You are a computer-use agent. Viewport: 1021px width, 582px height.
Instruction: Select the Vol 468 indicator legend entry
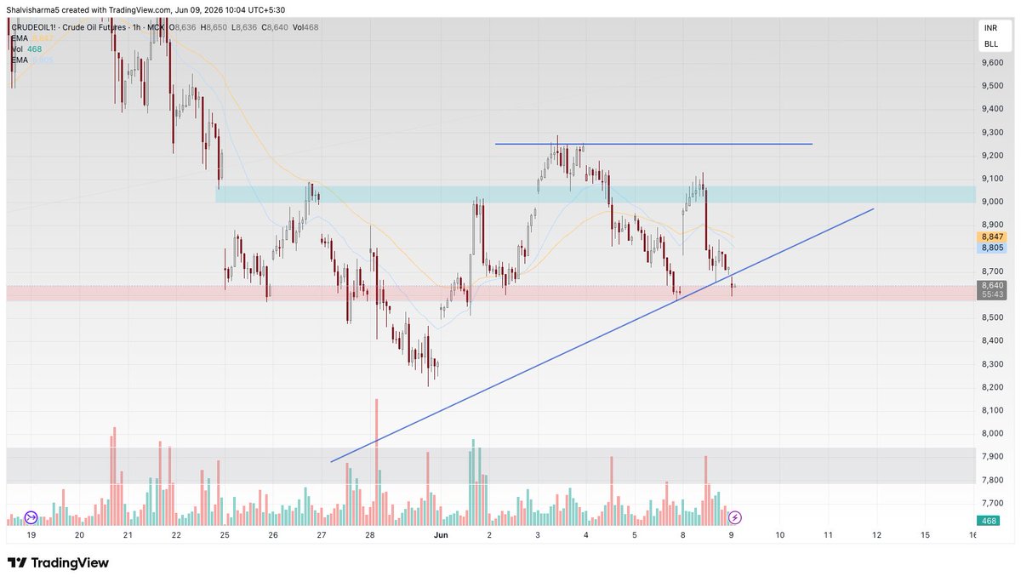(x=26, y=49)
